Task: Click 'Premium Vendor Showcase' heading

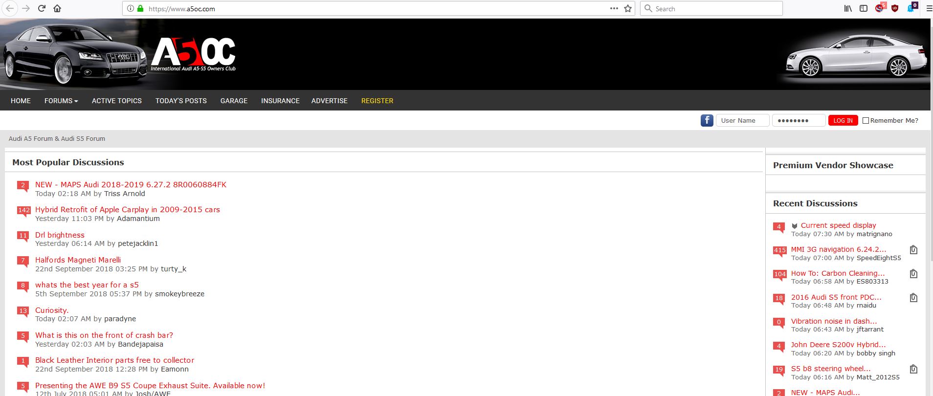Action: click(x=833, y=165)
